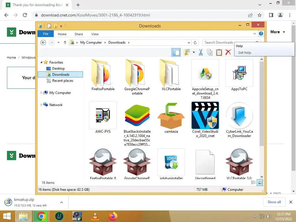The height and width of the screenshot is (222, 296).
Task: Select FirefoxPortable_8 installer package icon
Action: [x=103, y=162]
